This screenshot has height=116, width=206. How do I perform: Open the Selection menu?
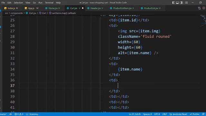[18, 3]
